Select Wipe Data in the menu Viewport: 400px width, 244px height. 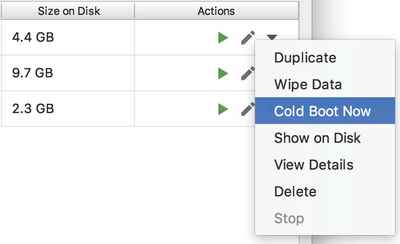(308, 84)
